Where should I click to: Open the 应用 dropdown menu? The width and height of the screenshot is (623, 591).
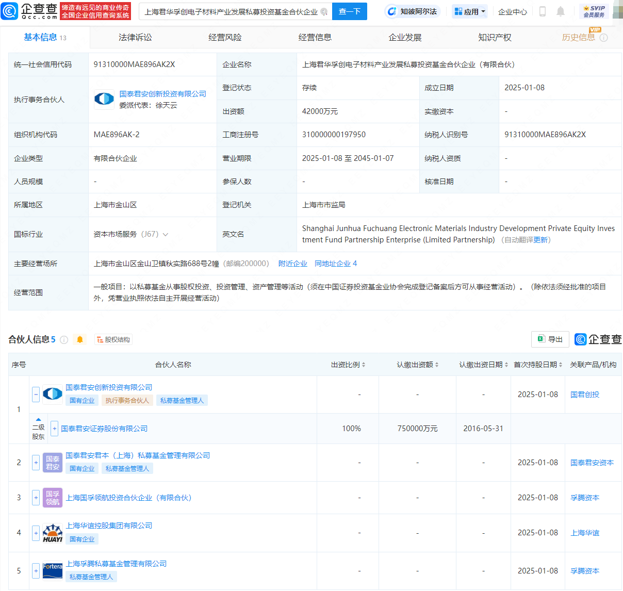click(470, 11)
